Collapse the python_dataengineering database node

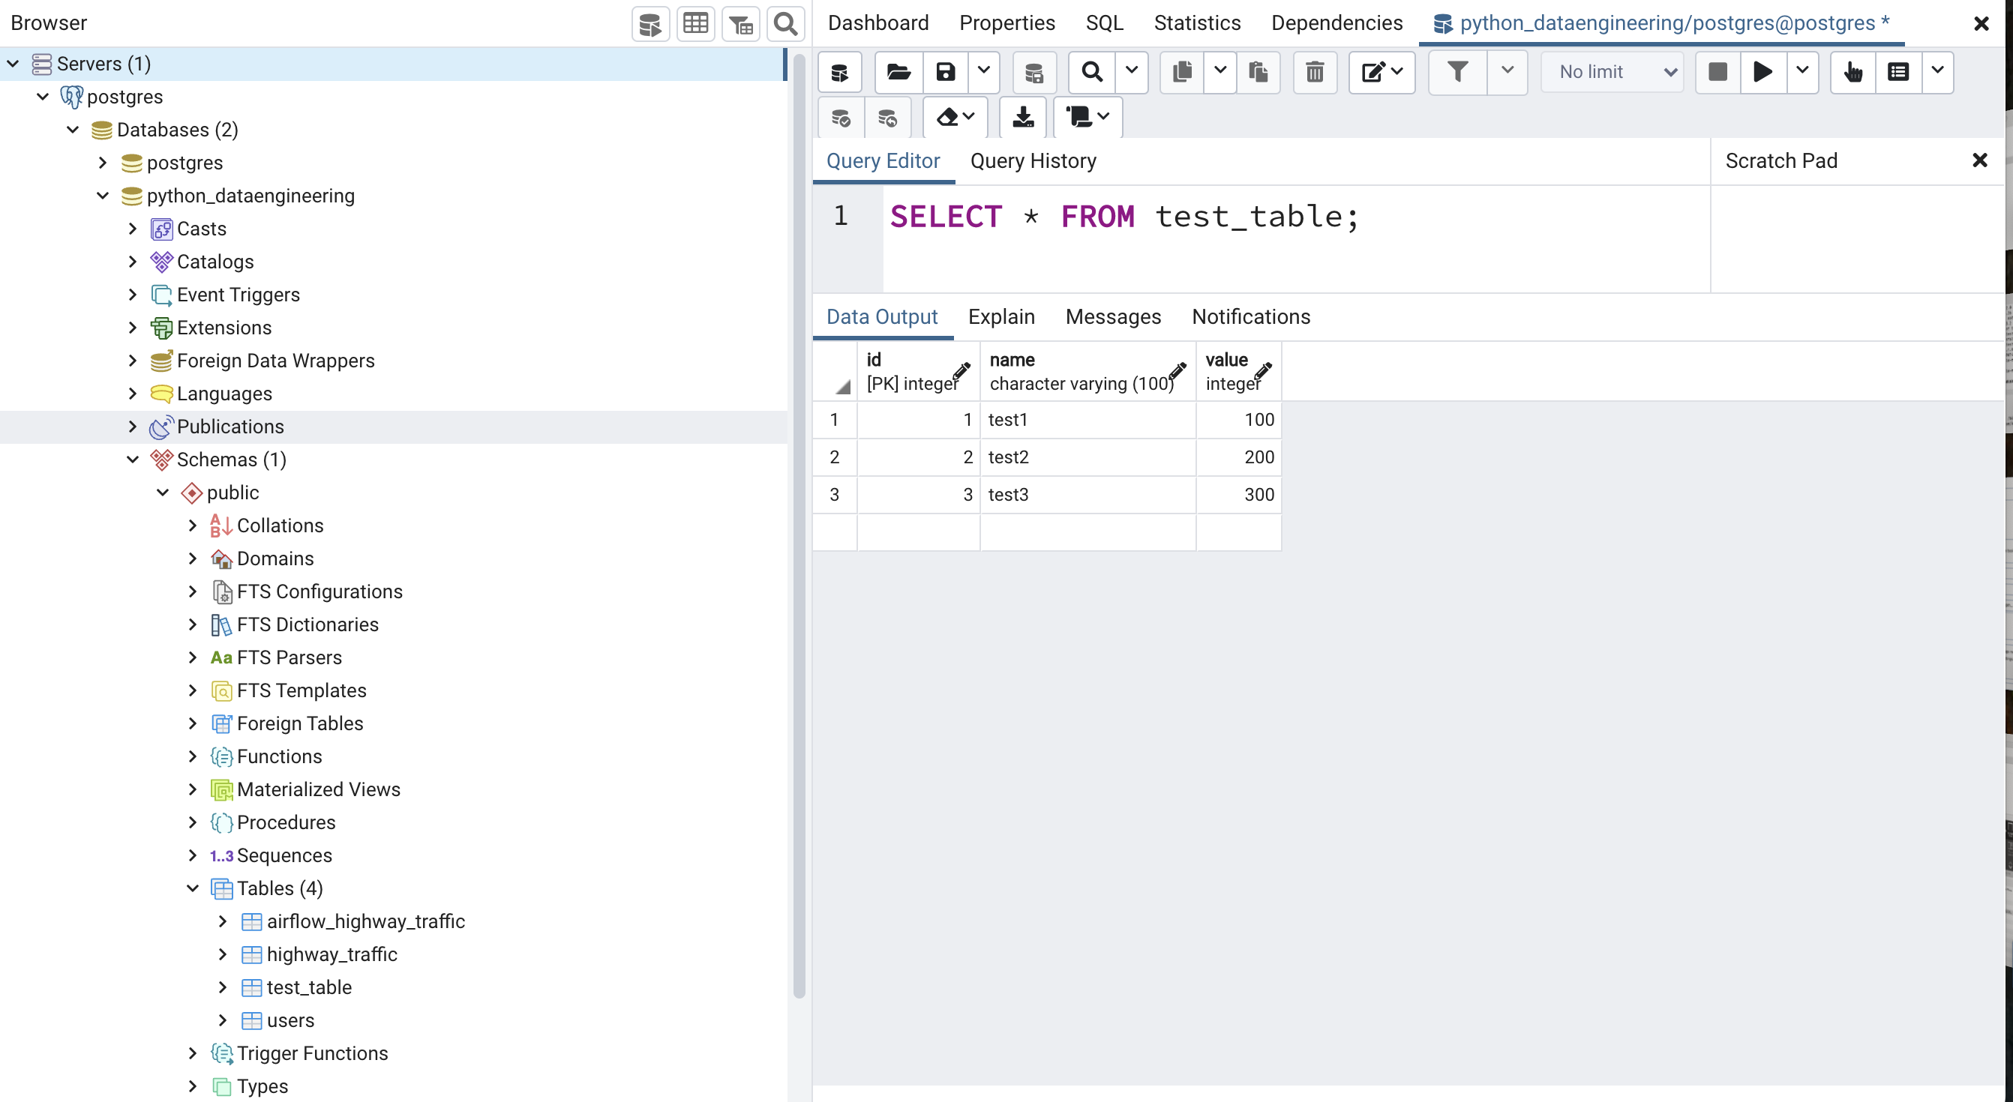pos(102,195)
